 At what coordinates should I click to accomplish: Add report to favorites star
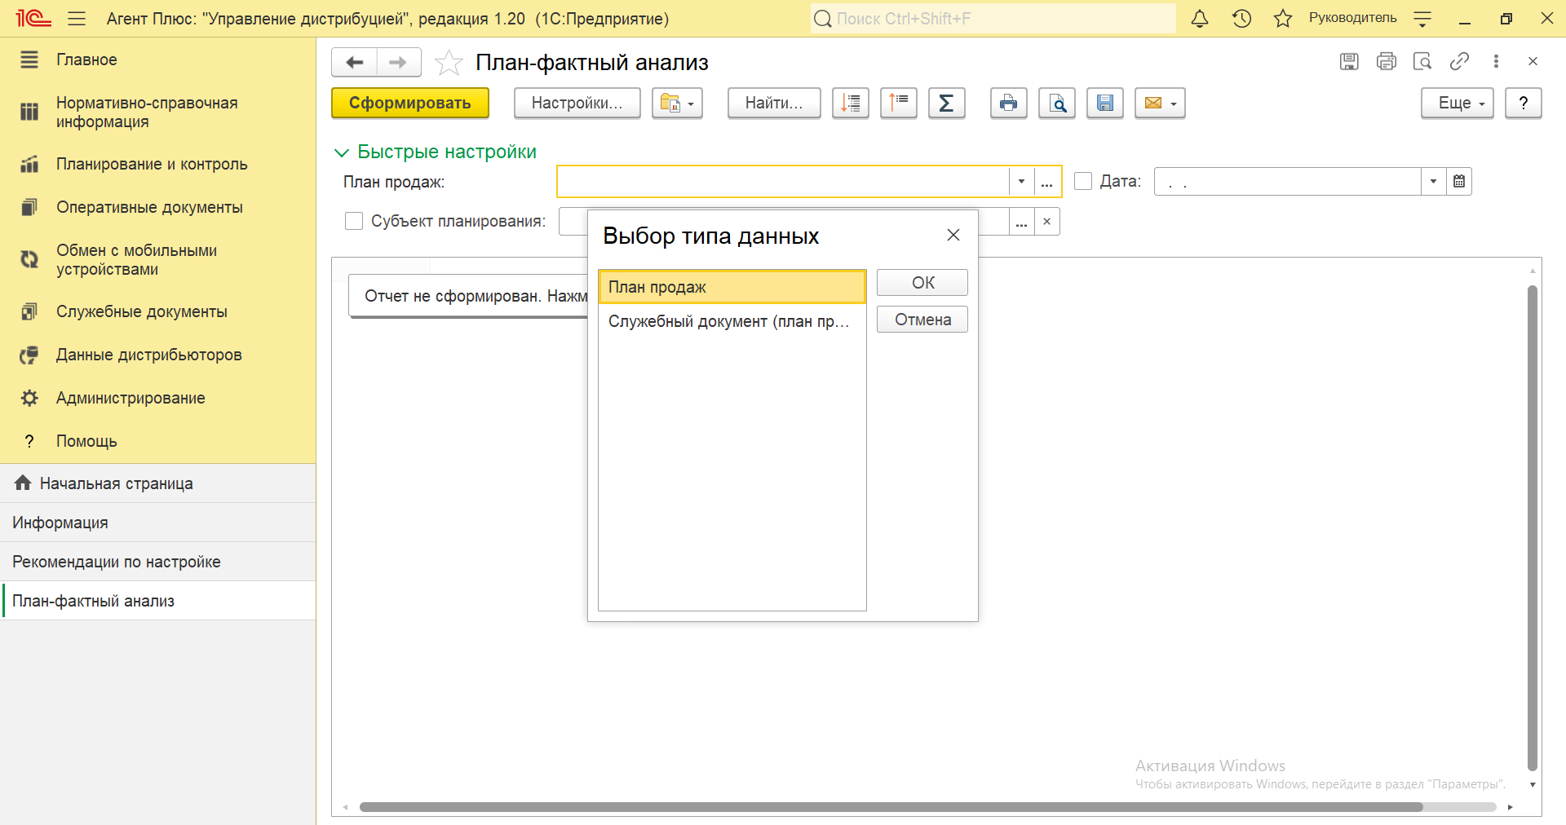(x=449, y=63)
